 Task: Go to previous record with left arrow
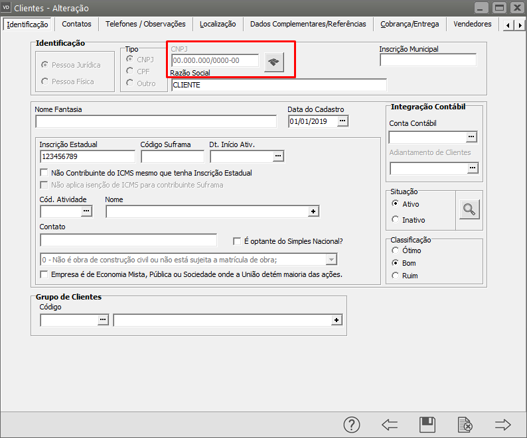[389, 425]
